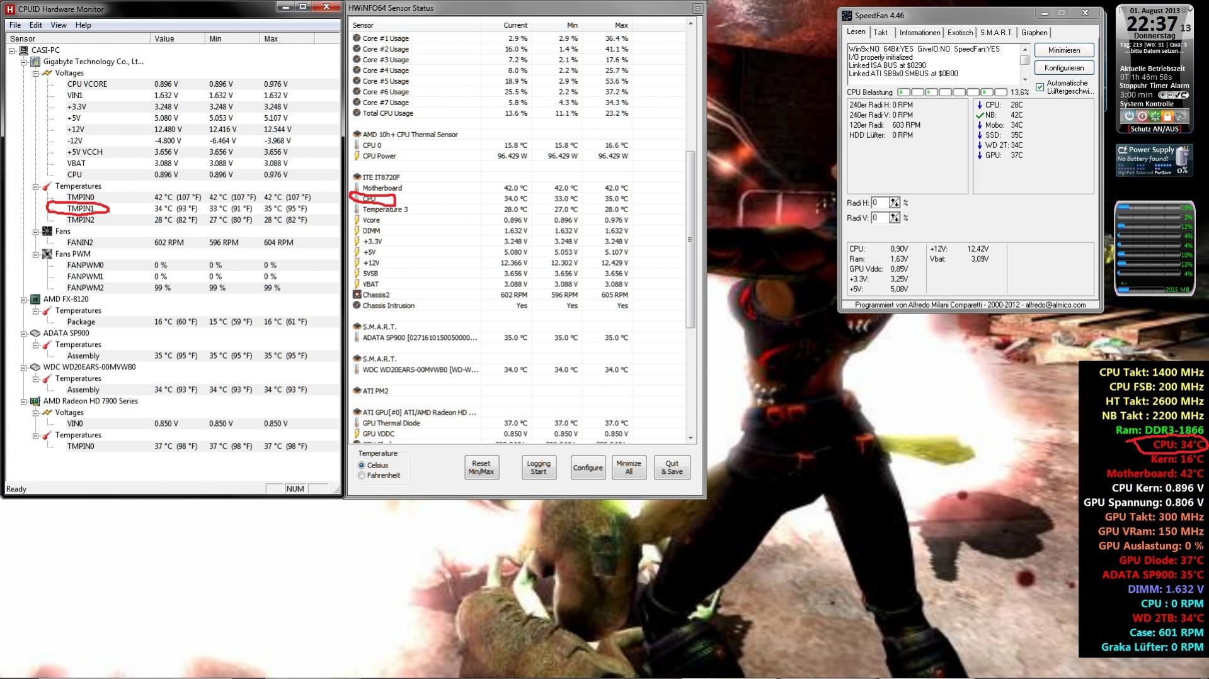Screen dimensions: 1209x679
Task: Click the Fans icon in HWMonitor tree
Action: point(47,232)
